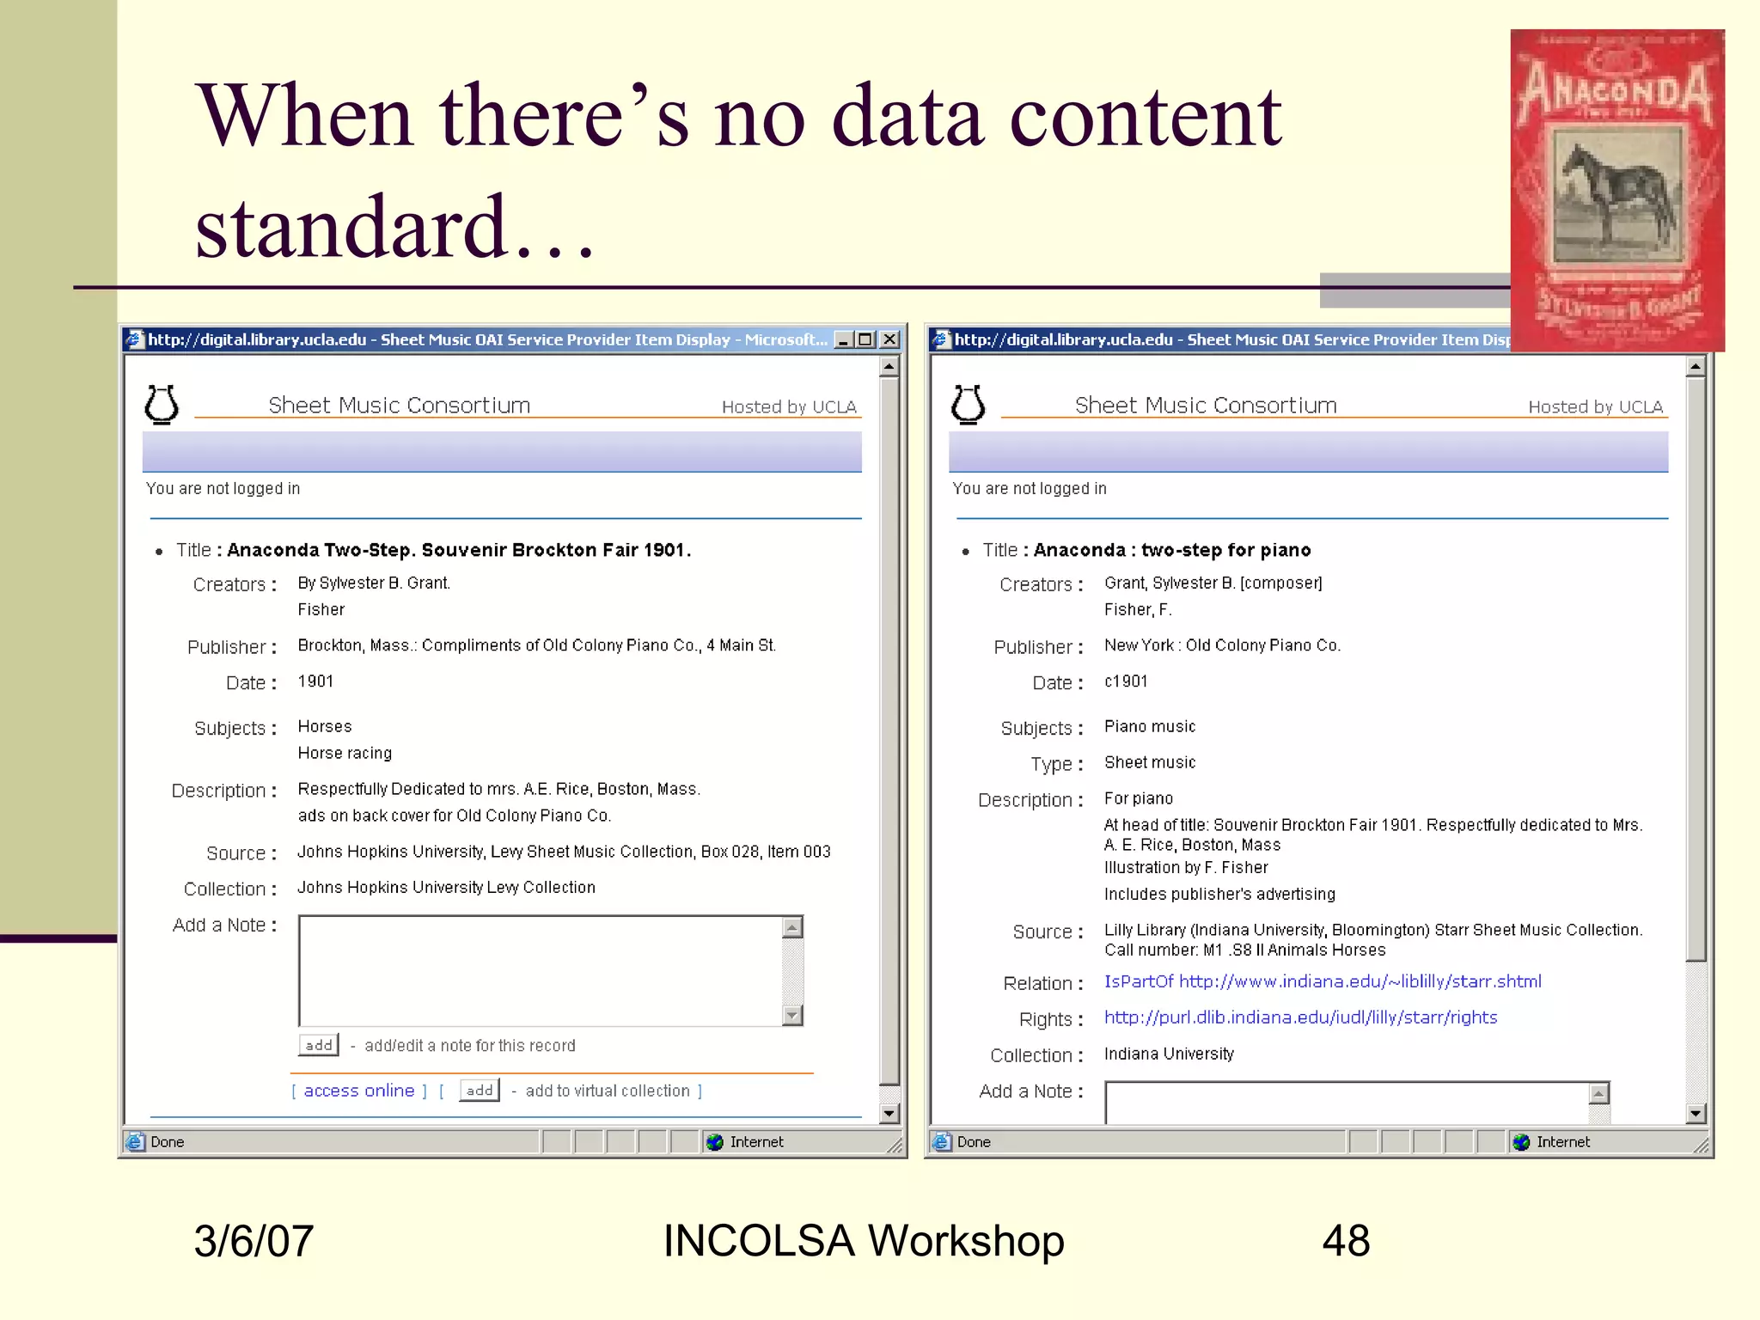The width and height of the screenshot is (1760, 1320).
Task: Click the subject 'Horses'
Action: click(x=325, y=726)
